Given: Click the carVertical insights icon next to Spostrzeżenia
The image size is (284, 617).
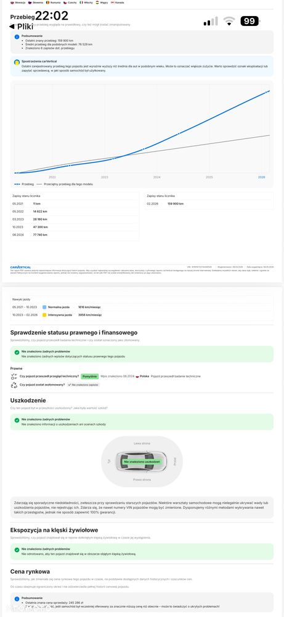Looking at the screenshot, I should click(x=17, y=62).
